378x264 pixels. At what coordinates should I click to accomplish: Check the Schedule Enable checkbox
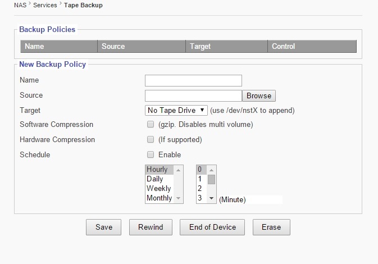coord(150,154)
